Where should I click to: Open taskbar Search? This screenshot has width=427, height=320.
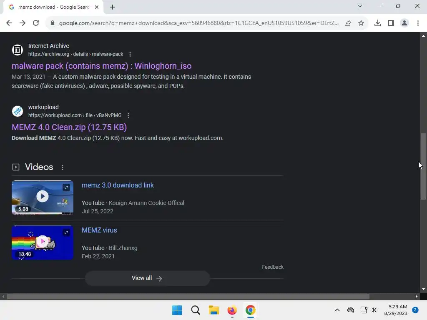[195, 310]
